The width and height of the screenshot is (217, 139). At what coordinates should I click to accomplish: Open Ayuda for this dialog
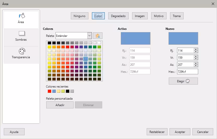tap(14, 132)
